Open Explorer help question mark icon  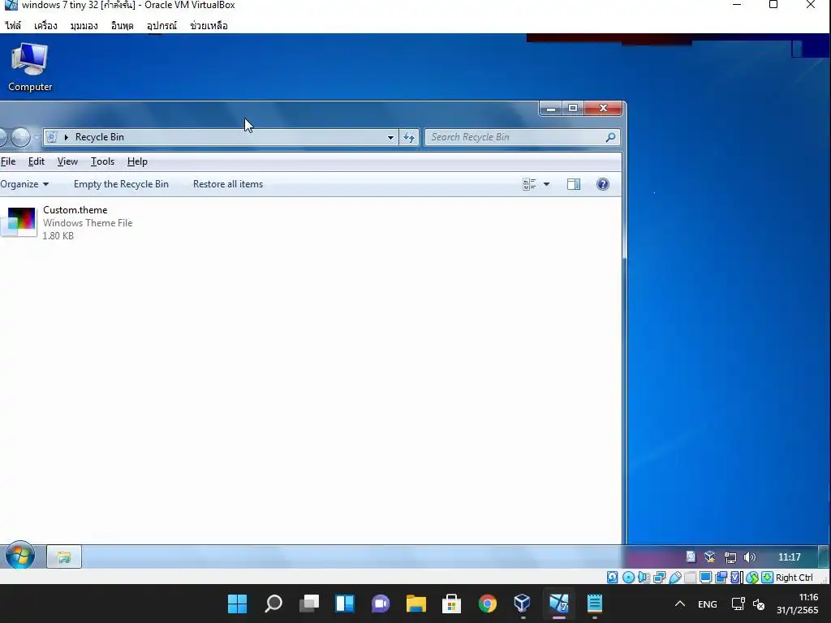click(603, 184)
